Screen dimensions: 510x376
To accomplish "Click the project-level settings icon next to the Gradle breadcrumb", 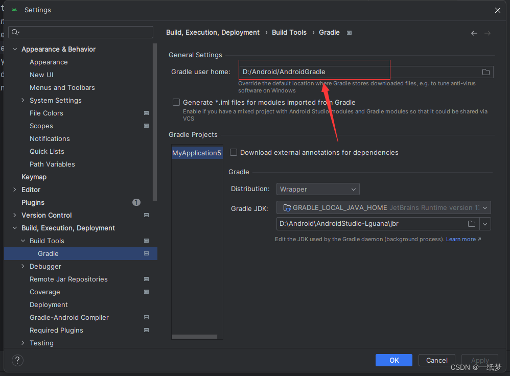I will (349, 33).
